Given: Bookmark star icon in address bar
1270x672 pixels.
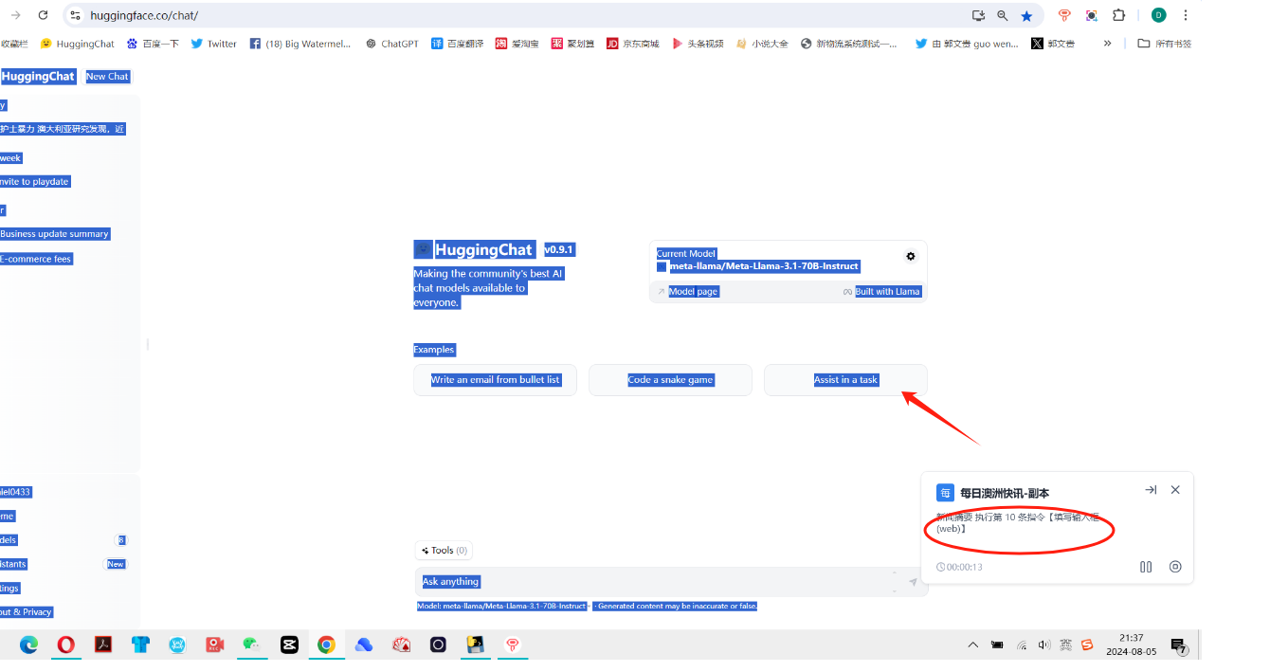Looking at the screenshot, I should pos(1026,15).
